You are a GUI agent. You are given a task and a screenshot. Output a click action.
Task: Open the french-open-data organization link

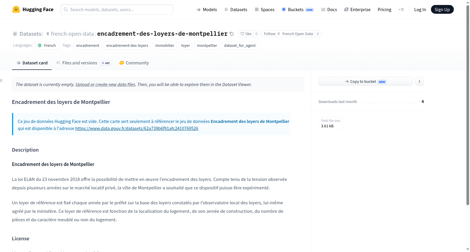click(72, 34)
